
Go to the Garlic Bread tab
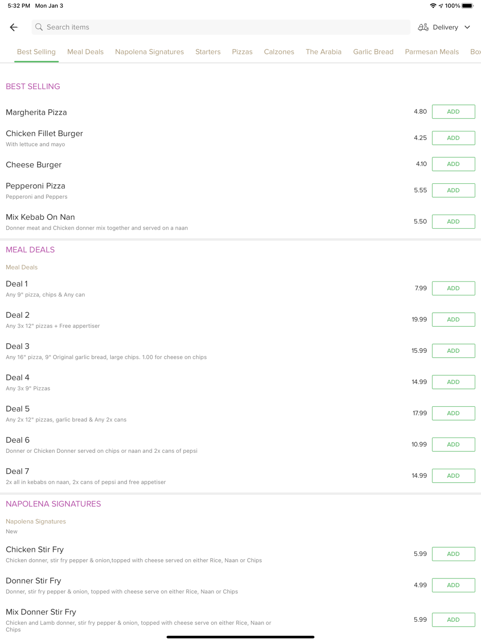tap(373, 52)
